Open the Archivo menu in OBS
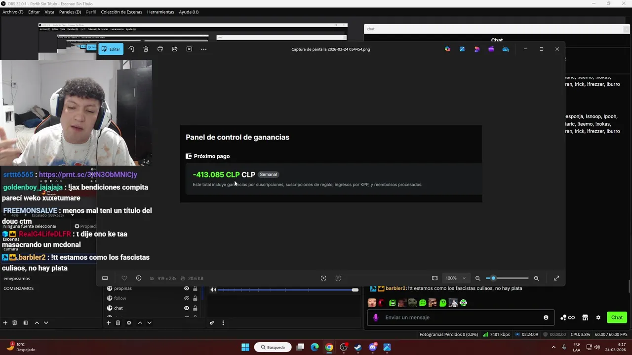The width and height of the screenshot is (632, 355). (x=13, y=12)
